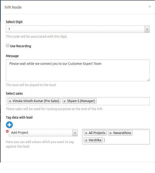Click the project tags input after Harshika
This screenshot has width=155, height=173.
point(126,140)
